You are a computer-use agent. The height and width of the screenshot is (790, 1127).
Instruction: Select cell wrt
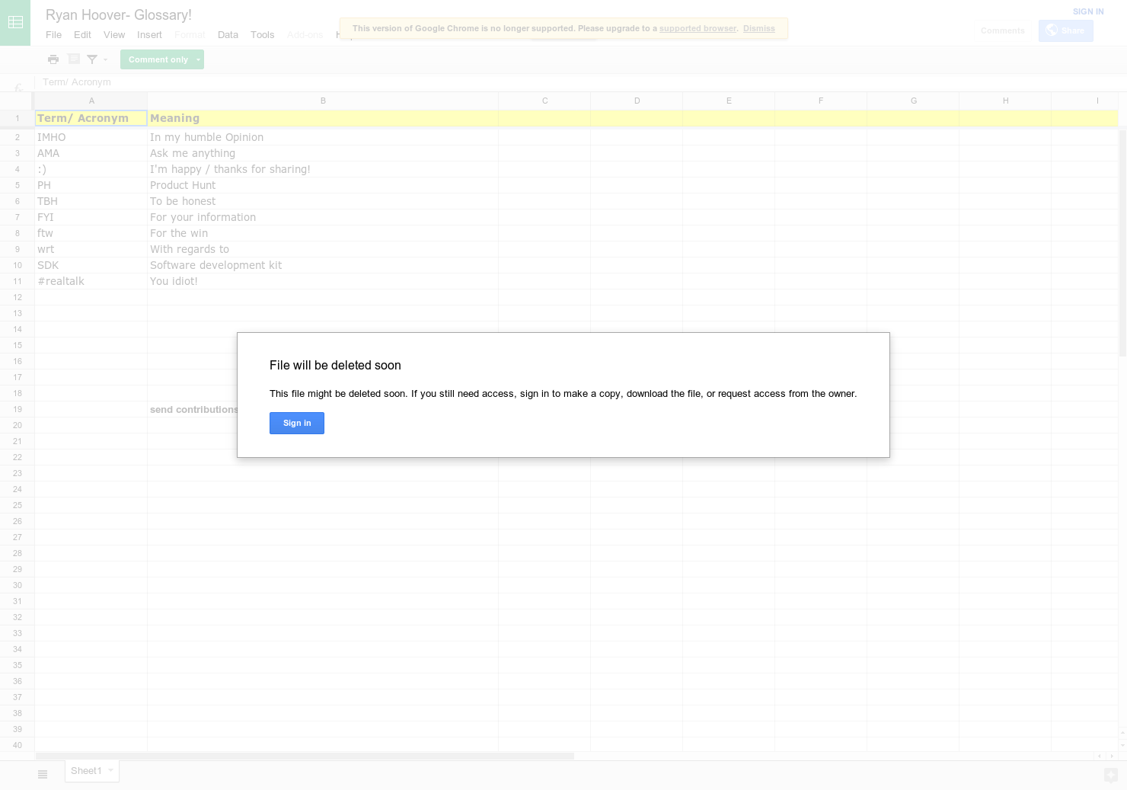[91, 249]
